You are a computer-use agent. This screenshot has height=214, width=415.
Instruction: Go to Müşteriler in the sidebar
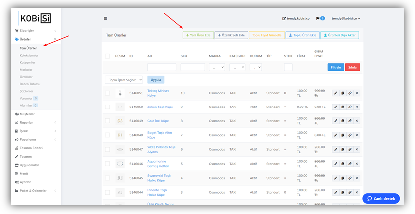point(27,114)
